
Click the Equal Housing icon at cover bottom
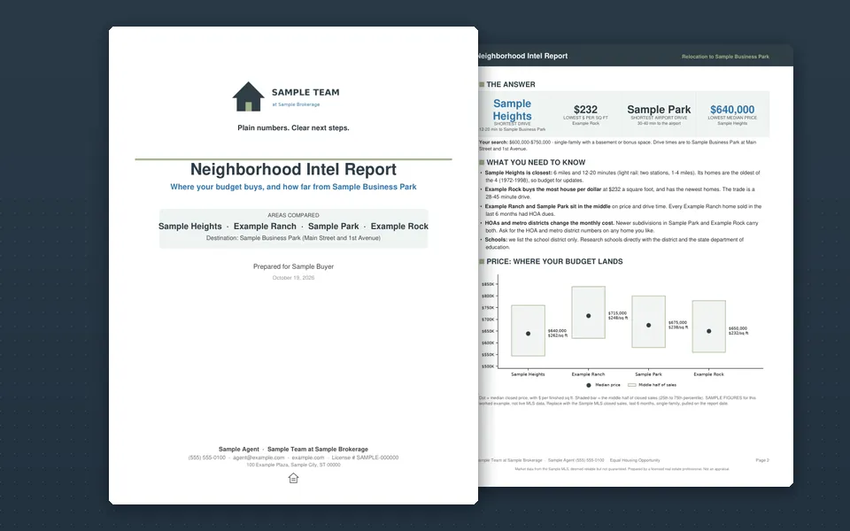(x=293, y=478)
